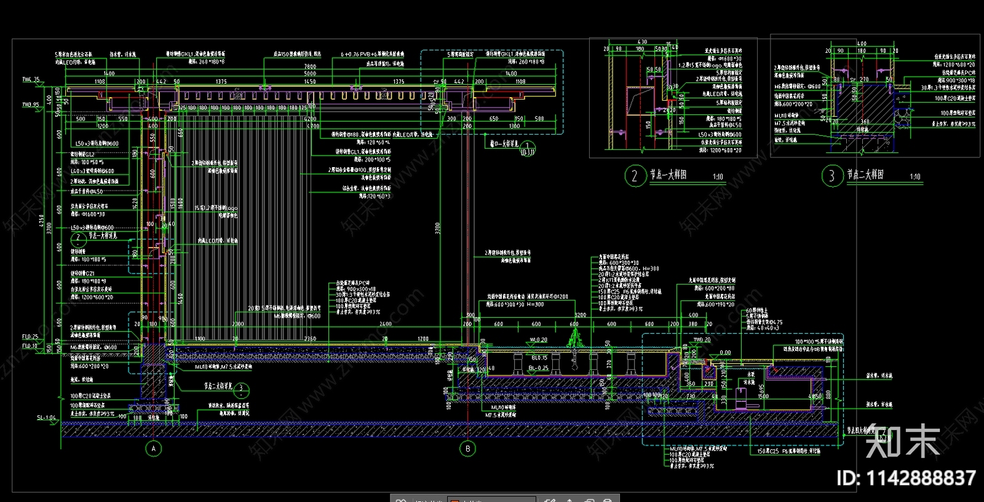Select the 节点一大样图 title text
Viewport: 984px width, 502px height.
(x=668, y=175)
